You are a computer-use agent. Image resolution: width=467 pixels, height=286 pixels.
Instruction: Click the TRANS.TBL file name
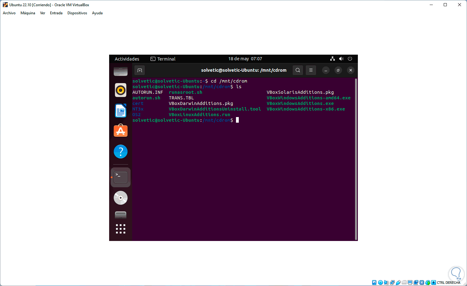tap(181, 98)
